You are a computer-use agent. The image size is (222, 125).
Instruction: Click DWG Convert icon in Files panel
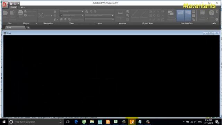tap(12, 13)
